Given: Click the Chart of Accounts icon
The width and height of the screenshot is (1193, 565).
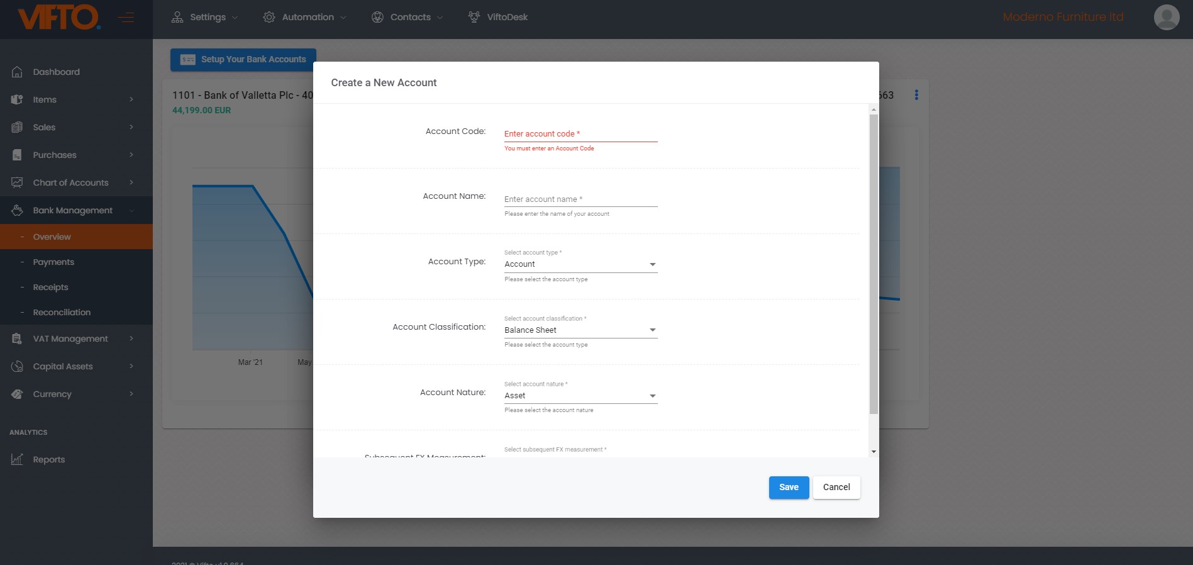Looking at the screenshot, I should click(x=17, y=182).
